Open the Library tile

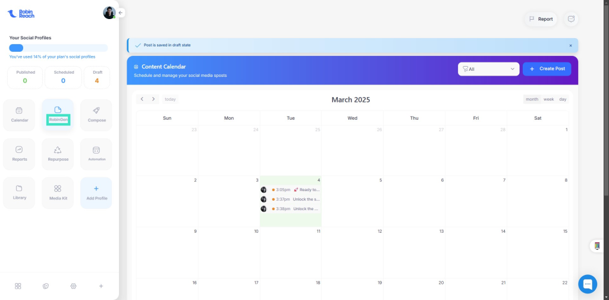point(19,193)
